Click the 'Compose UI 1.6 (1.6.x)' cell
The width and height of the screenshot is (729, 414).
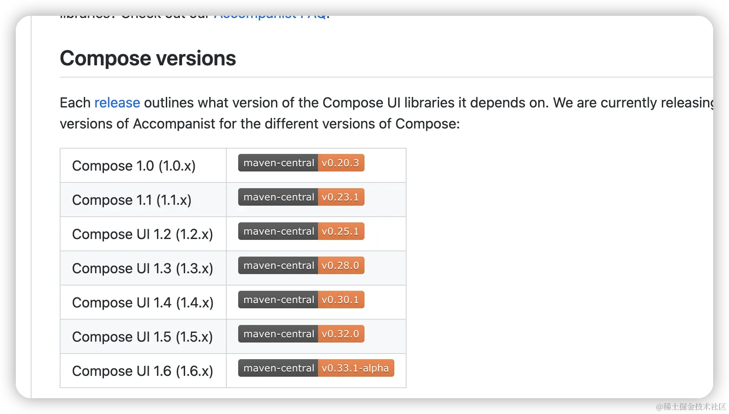pyautogui.click(x=143, y=371)
